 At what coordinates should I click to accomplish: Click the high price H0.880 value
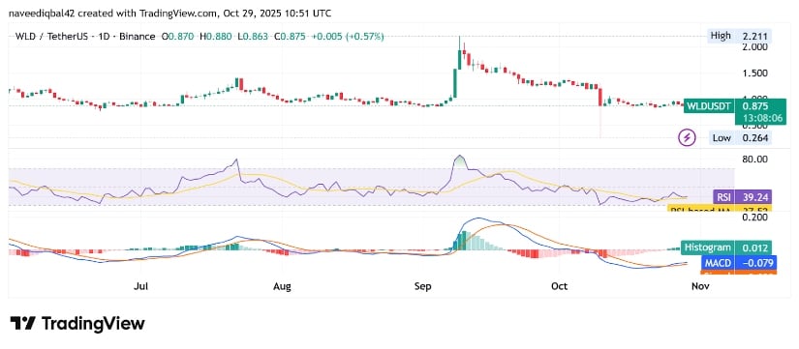coord(217,37)
